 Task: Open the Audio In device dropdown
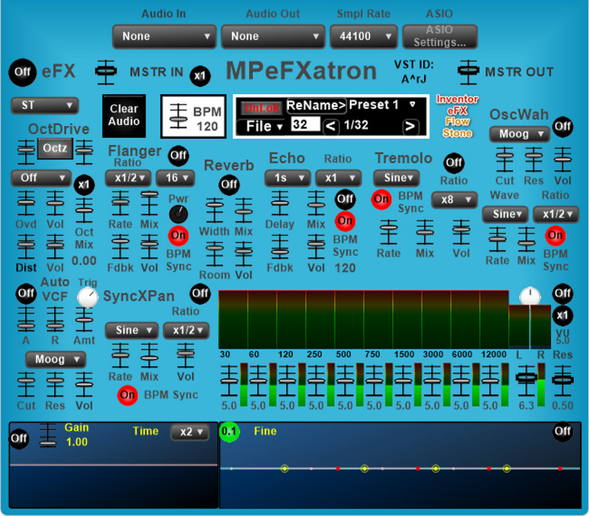pos(165,36)
